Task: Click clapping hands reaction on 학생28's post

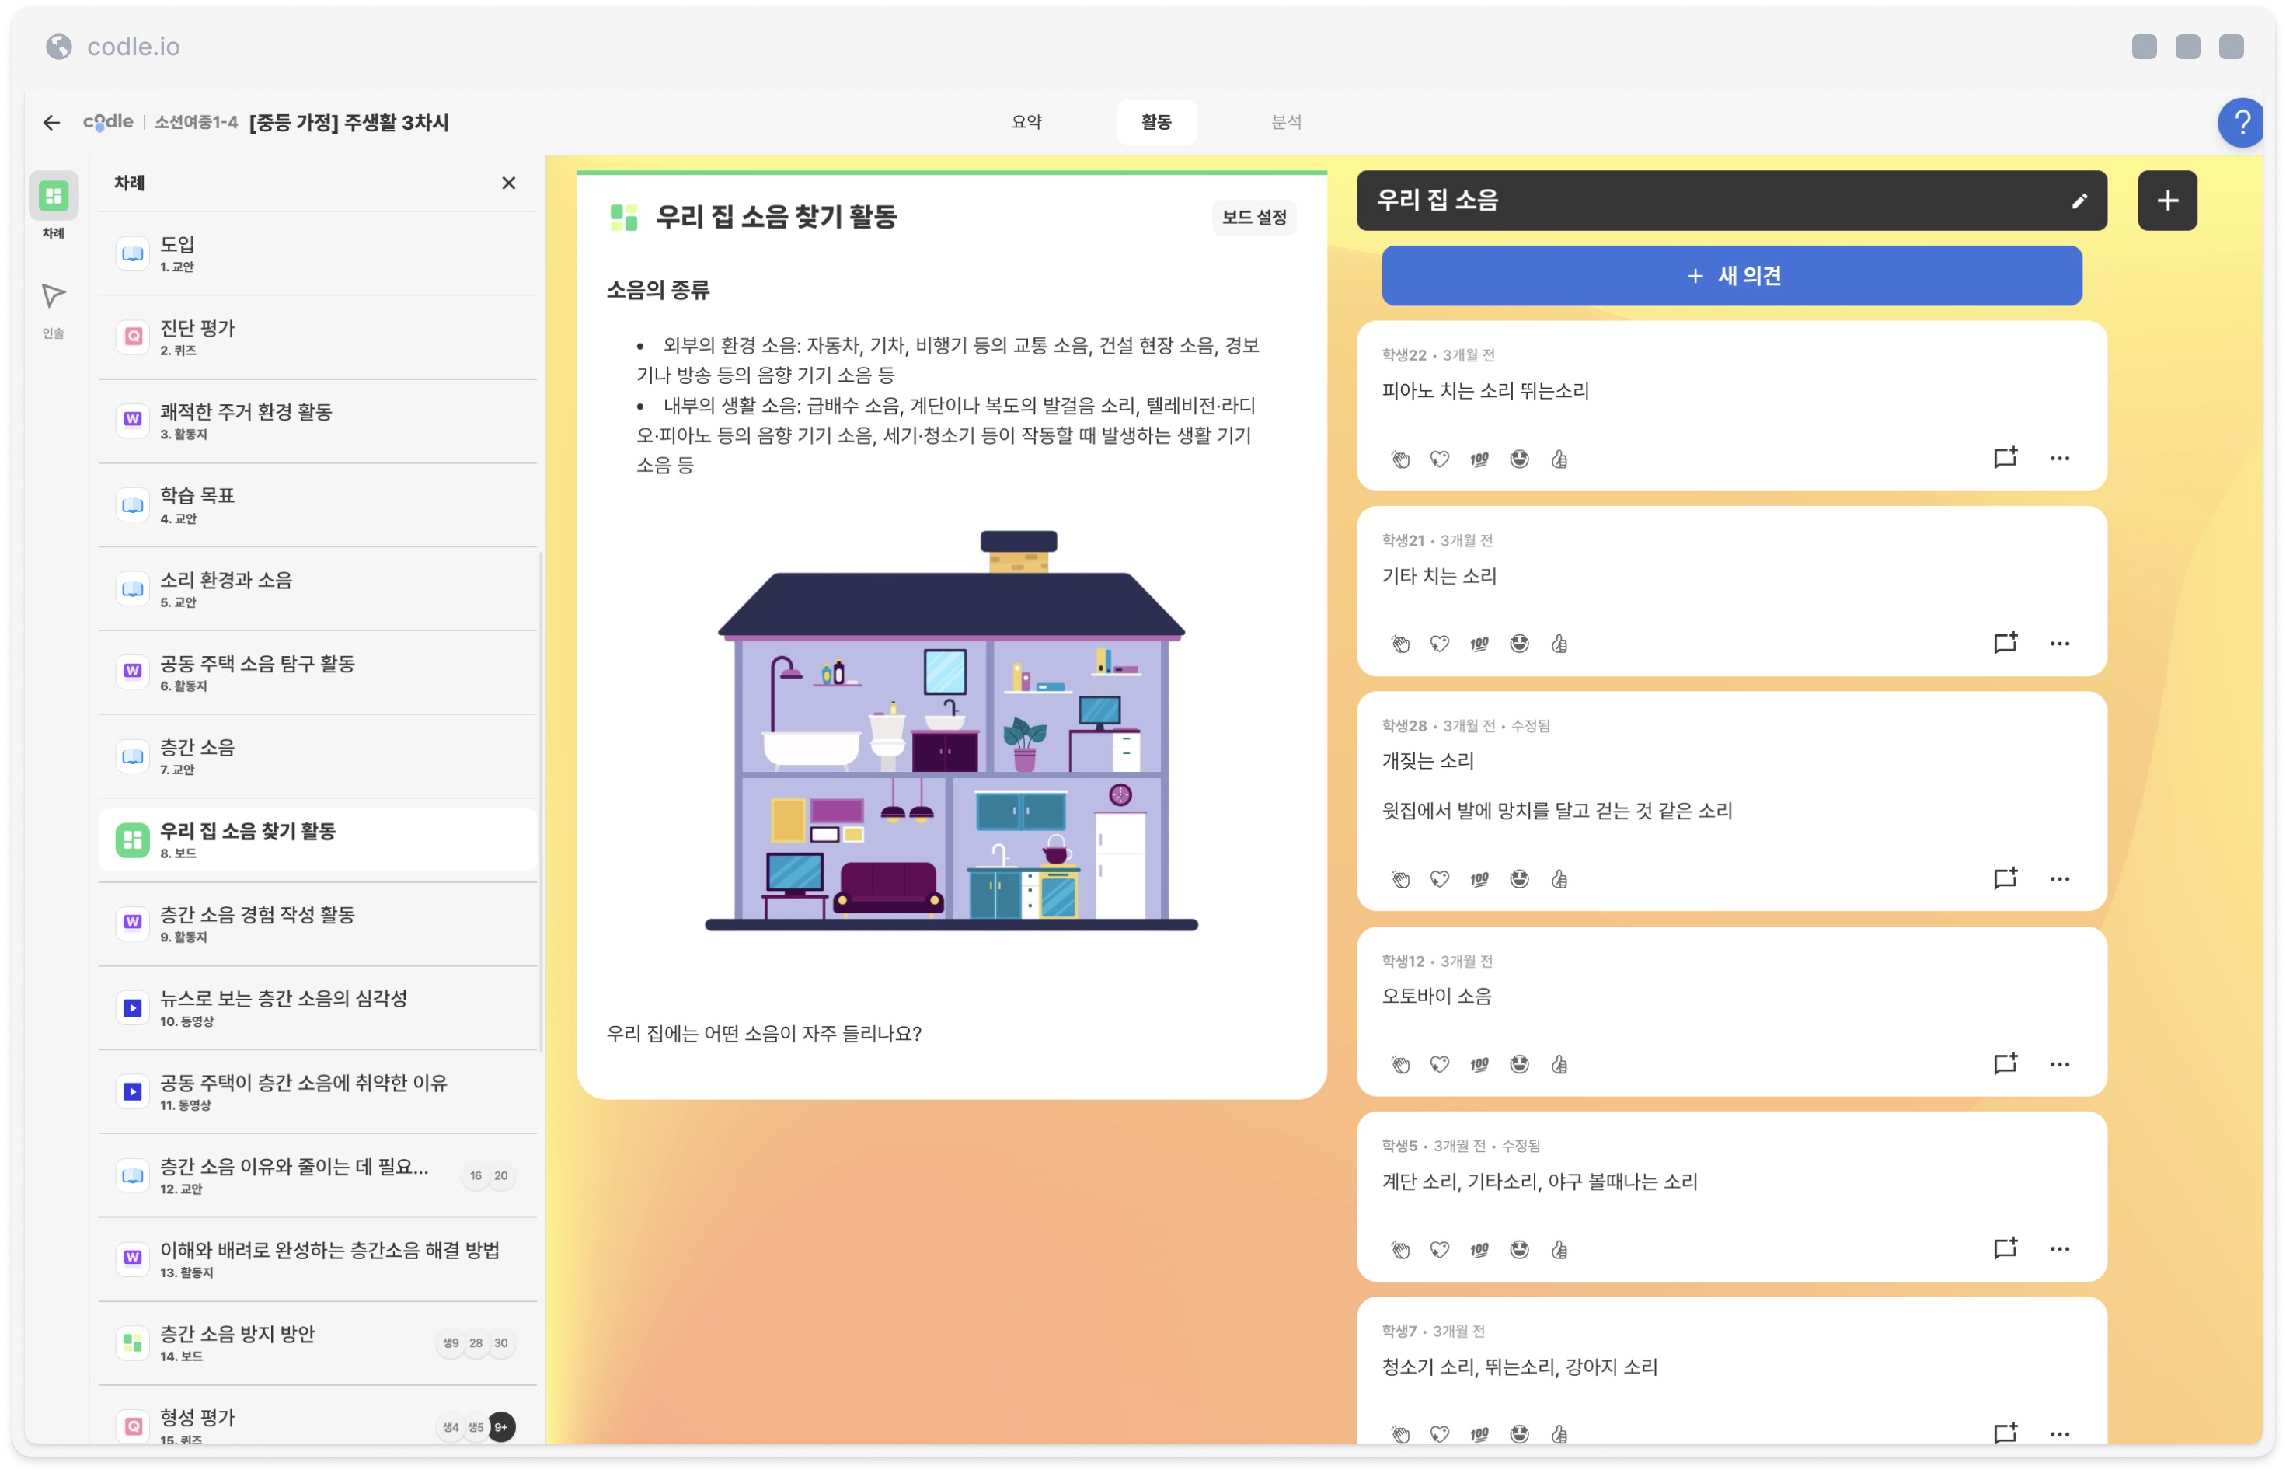Action: [1399, 879]
